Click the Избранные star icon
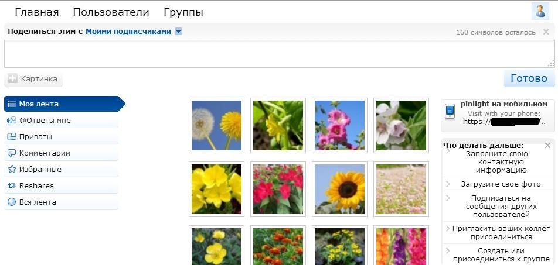 pyautogui.click(x=12, y=169)
